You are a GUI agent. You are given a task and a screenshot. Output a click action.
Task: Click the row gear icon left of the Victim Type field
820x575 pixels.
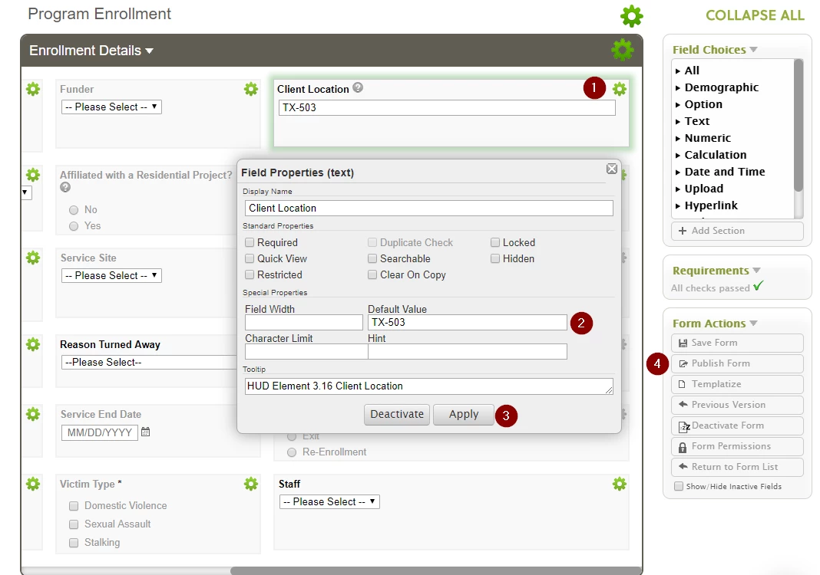click(x=33, y=484)
